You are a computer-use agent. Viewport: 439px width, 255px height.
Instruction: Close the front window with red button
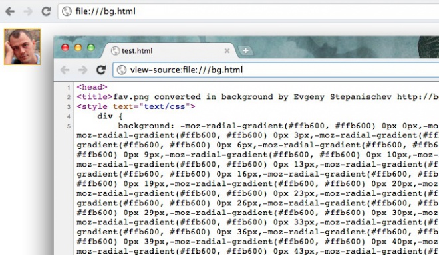65,48
